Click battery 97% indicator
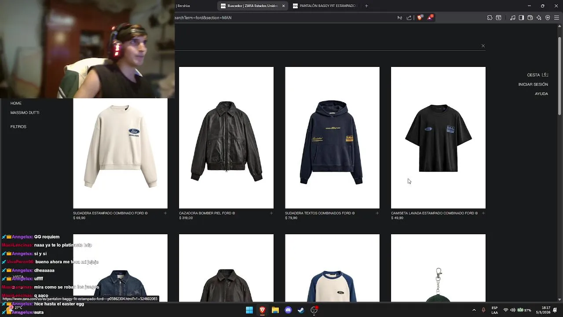 pos(524,310)
